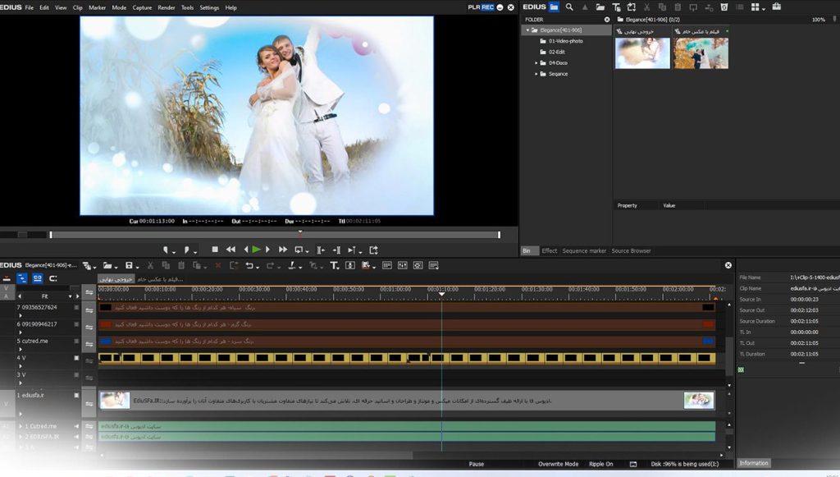Click the Undo icon in timeline toolbar

[x=249, y=265]
